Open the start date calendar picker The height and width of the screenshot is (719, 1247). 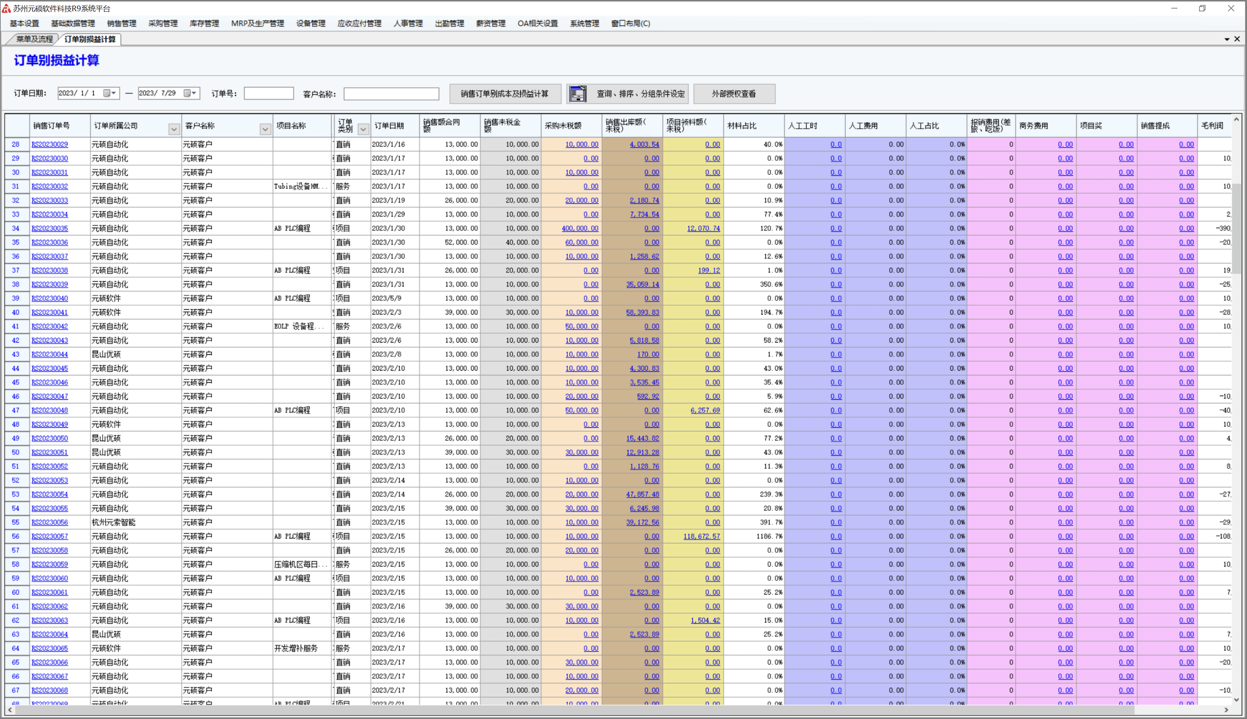pyautogui.click(x=110, y=93)
